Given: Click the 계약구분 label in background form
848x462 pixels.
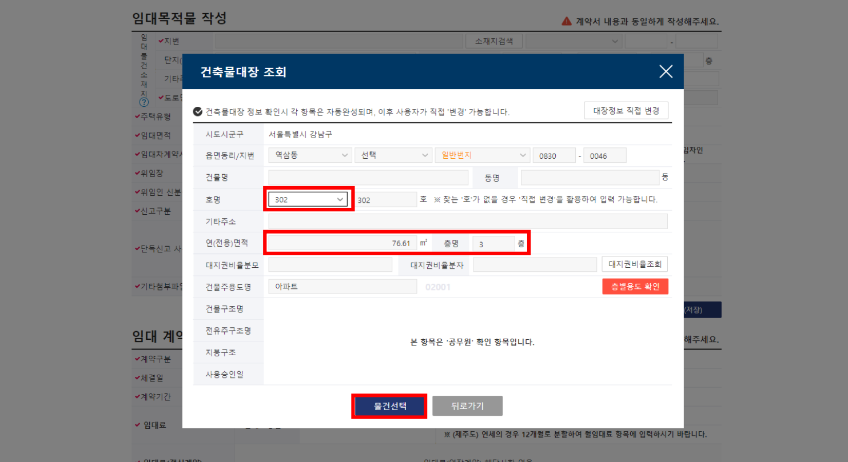Looking at the screenshot, I should [x=156, y=359].
